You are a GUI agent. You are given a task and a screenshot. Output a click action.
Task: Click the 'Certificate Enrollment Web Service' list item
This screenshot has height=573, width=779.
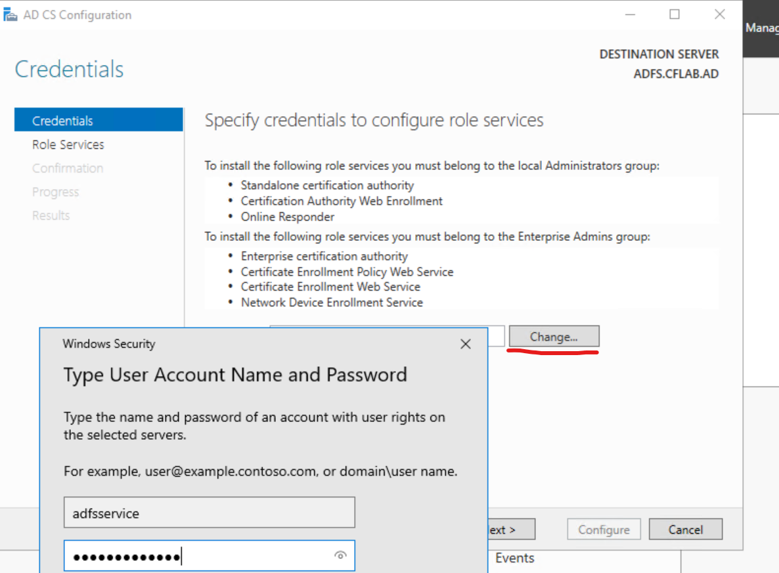click(331, 287)
